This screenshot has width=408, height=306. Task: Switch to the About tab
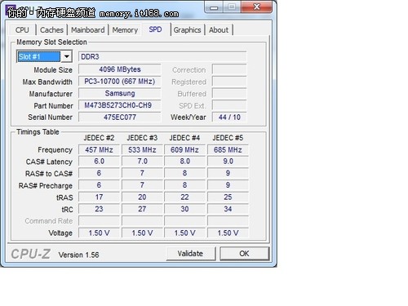pos(219,30)
